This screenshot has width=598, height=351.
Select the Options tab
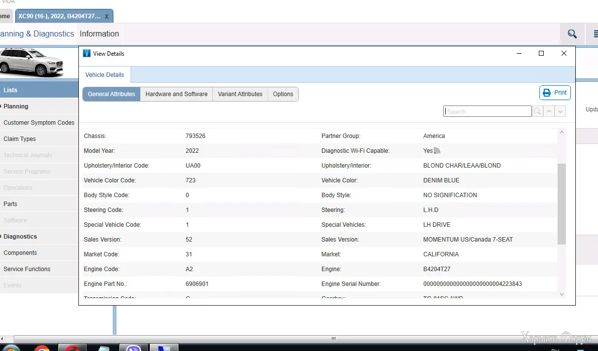click(283, 94)
